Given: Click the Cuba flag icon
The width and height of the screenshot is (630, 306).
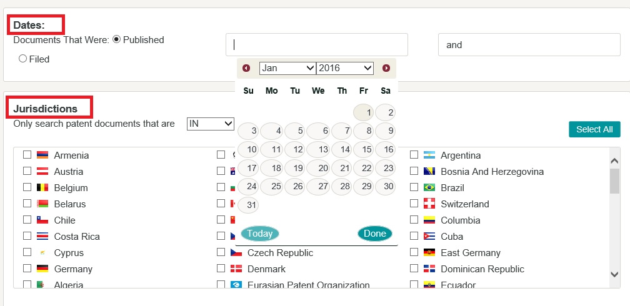Looking at the screenshot, I should 429,236.
